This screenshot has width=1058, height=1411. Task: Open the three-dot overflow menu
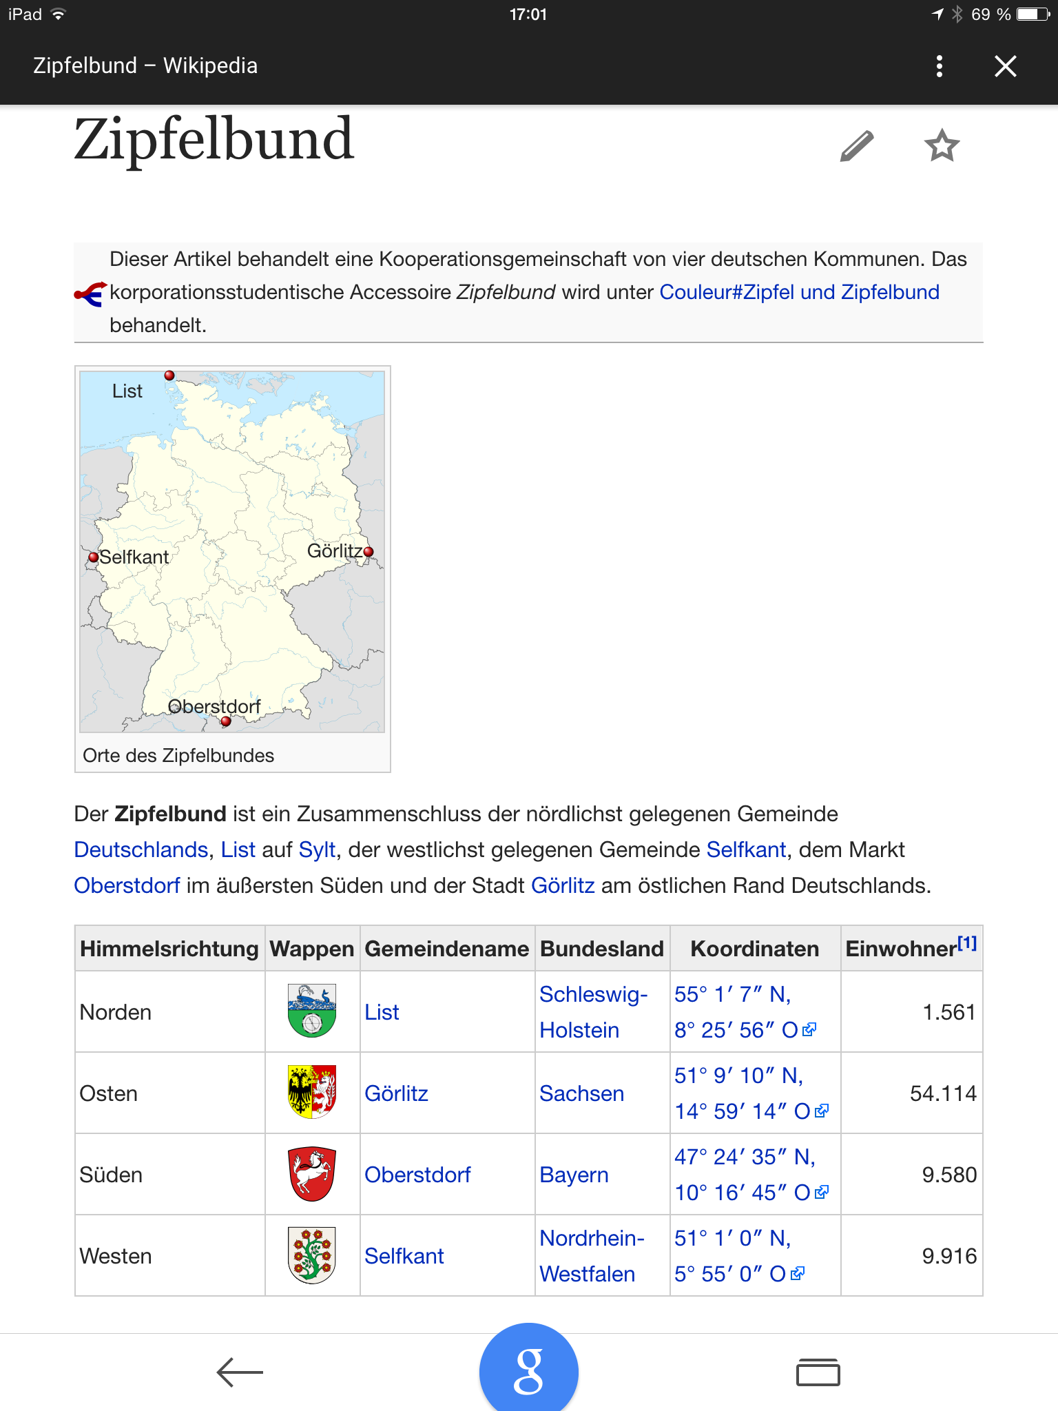tap(939, 66)
